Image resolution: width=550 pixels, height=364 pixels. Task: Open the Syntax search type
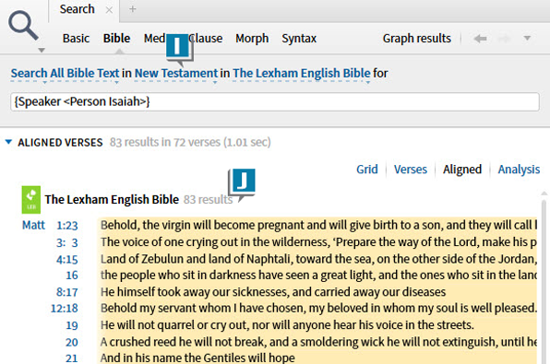tap(299, 38)
